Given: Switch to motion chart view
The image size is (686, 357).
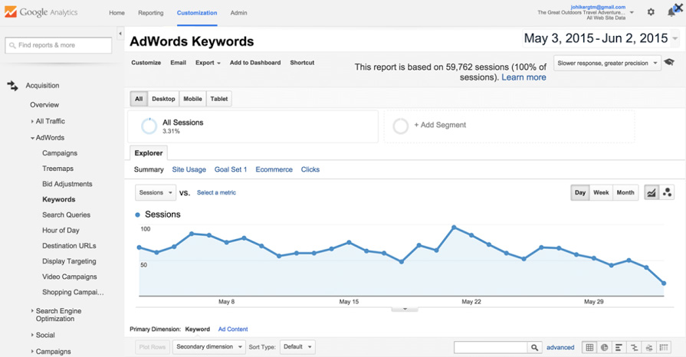Looking at the screenshot, I should 667,192.
